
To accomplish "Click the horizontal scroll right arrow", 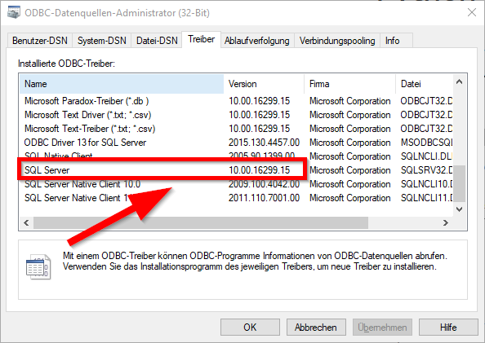I will tap(446, 222).
